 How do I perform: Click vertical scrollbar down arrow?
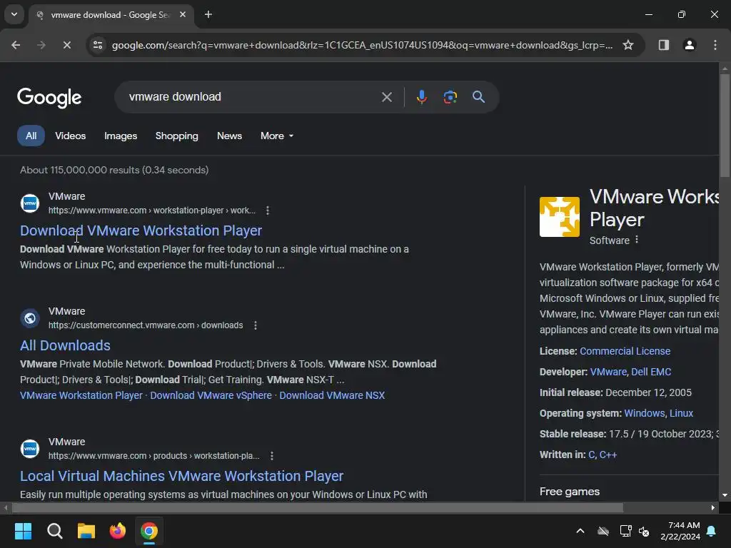click(x=725, y=495)
